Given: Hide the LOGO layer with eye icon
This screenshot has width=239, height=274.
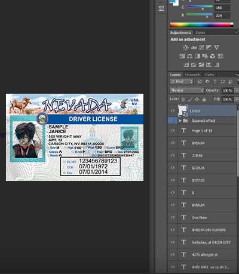Looking at the screenshot, I should [x=173, y=111].
